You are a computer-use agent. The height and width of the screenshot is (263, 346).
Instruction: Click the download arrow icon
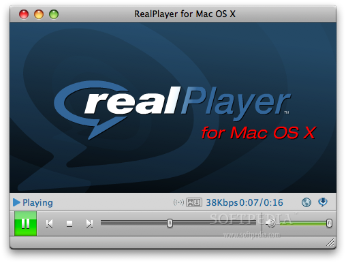[x=323, y=202]
